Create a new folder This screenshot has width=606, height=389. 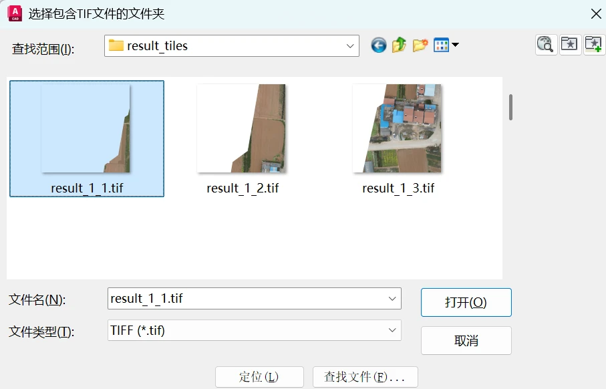point(420,45)
